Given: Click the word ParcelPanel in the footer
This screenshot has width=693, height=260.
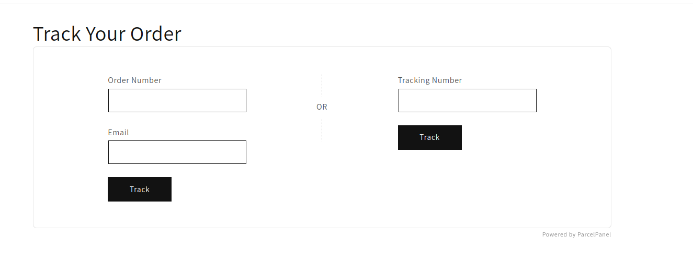Looking at the screenshot, I should (594, 234).
